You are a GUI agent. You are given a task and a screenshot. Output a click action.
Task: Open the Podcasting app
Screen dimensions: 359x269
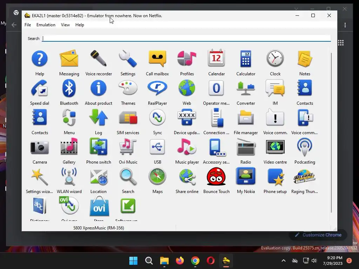point(305,147)
